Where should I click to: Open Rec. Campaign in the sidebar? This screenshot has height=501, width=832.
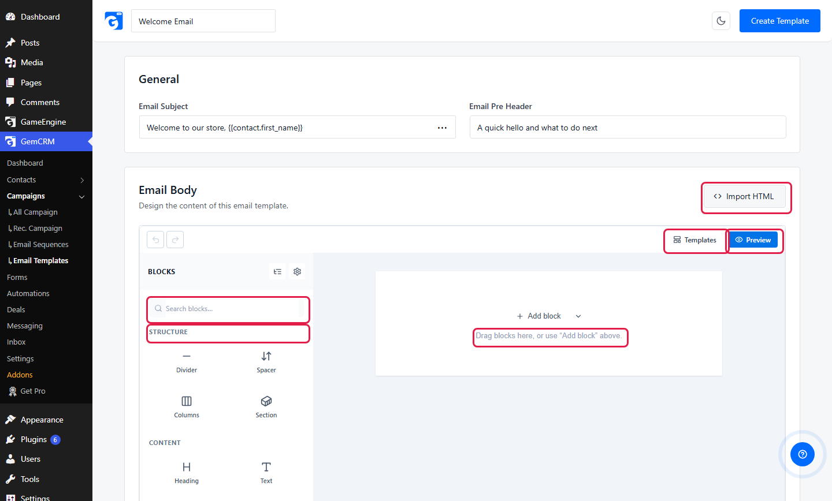click(x=38, y=229)
